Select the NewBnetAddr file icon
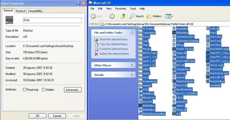The image size is (230, 120). (x=174, y=89)
